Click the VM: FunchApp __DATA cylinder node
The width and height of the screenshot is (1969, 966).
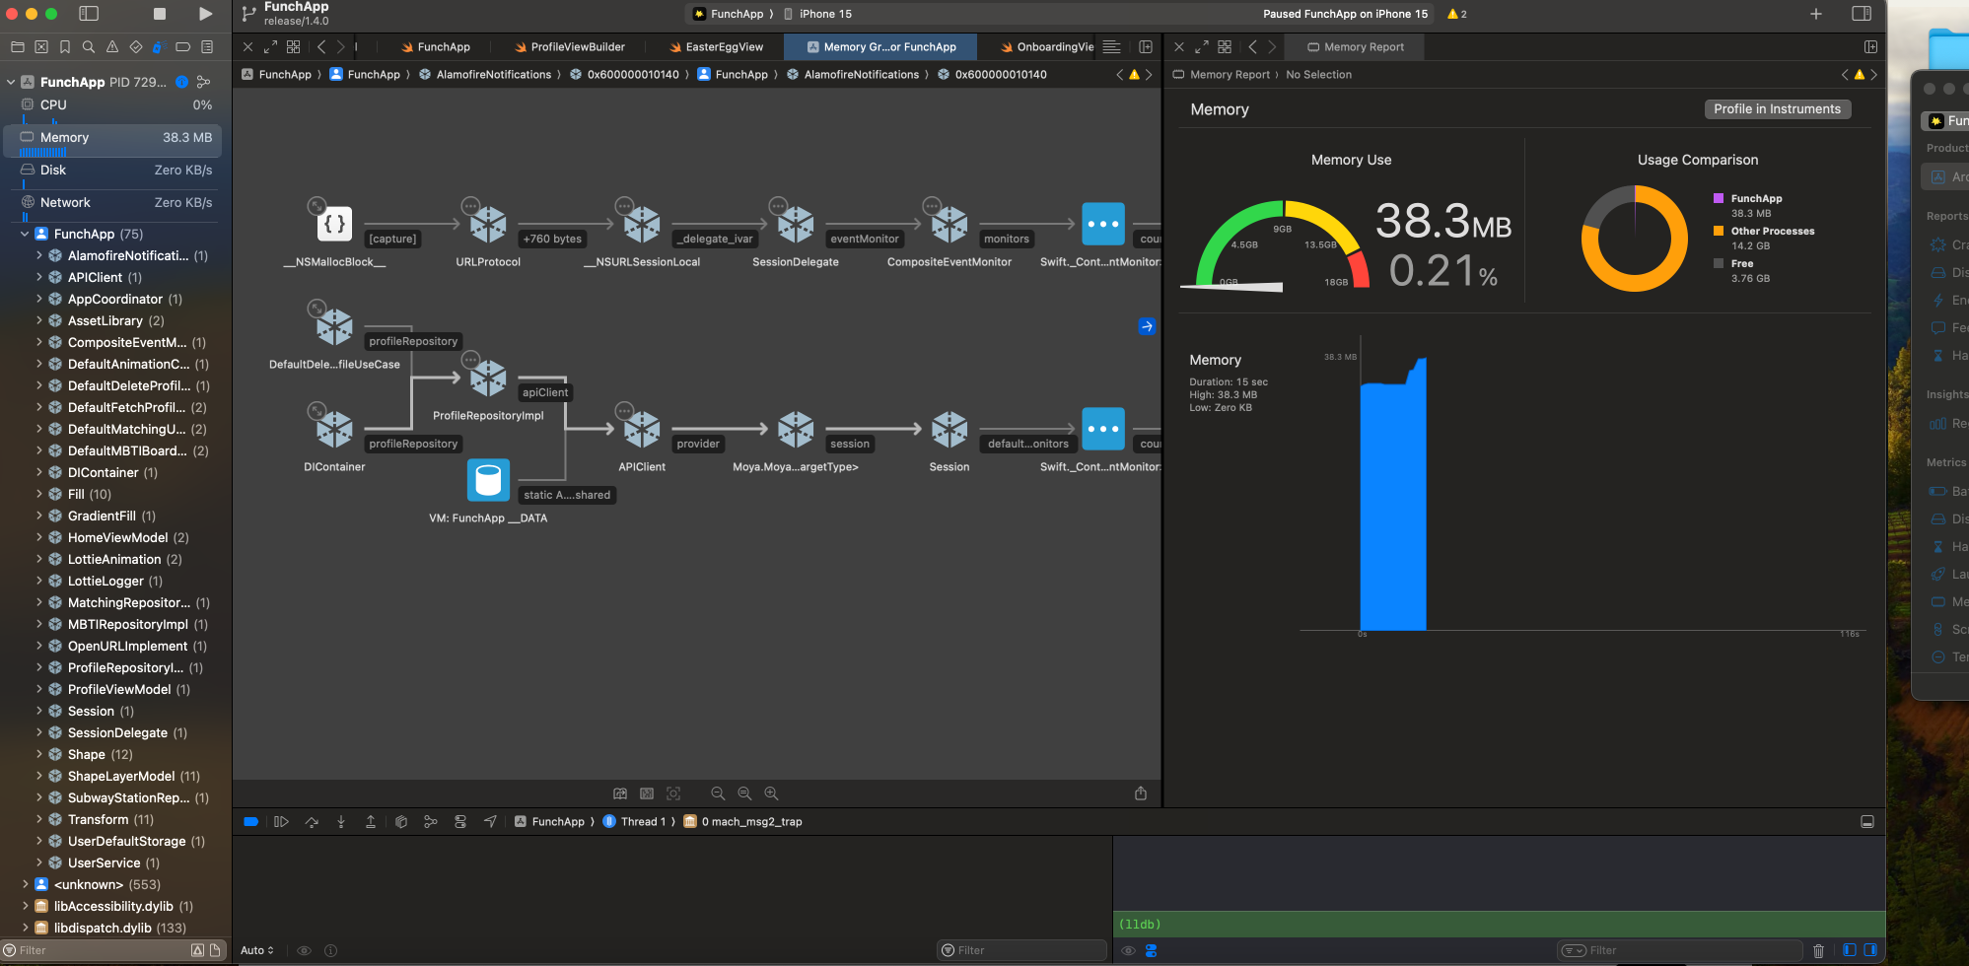(x=488, y=480)
